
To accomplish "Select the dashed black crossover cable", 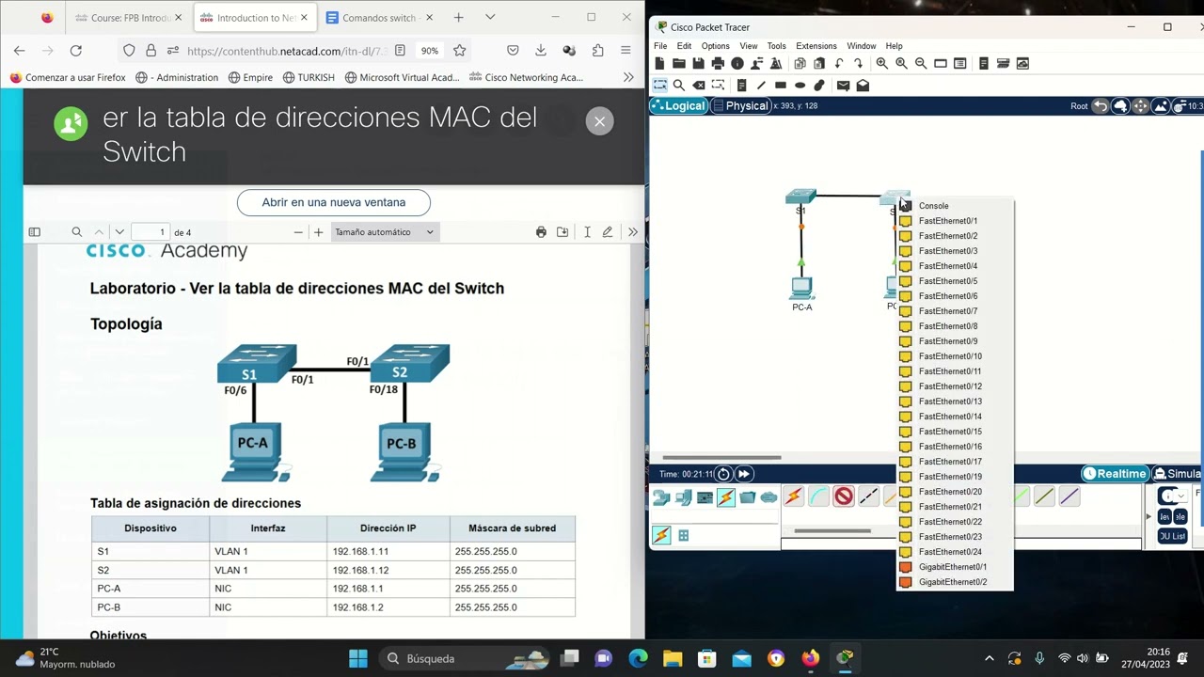I will pos(868,496).
